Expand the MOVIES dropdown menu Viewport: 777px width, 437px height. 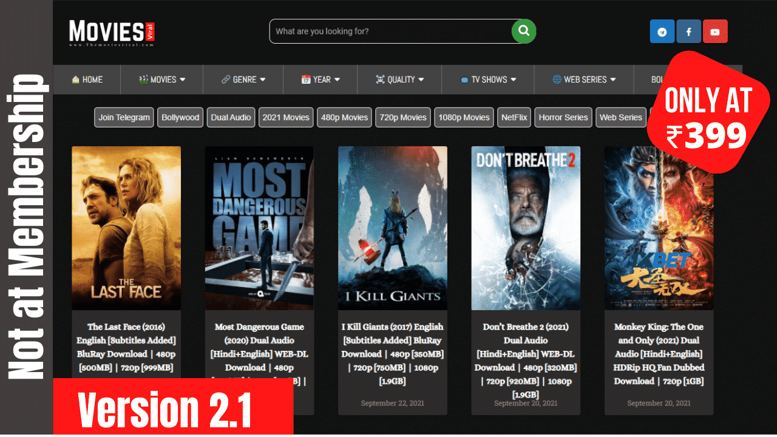(x=161, y=80)
